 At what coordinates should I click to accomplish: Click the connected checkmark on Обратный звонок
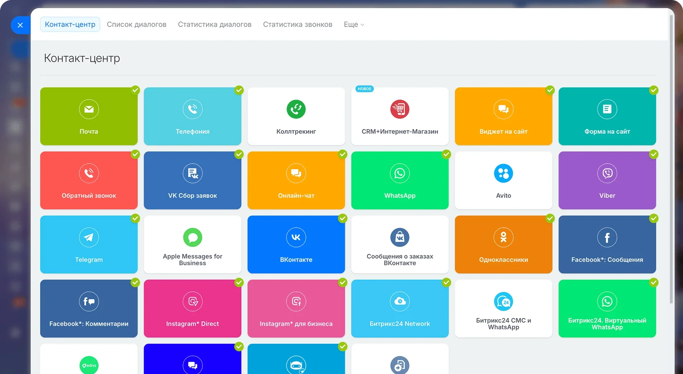click(x=135, y=154)
